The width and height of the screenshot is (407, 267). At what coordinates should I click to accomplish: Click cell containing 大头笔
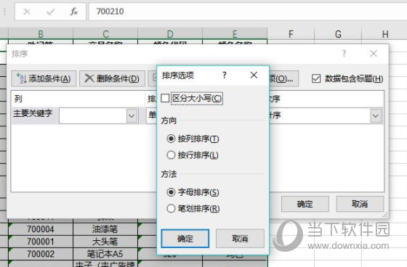click(105, 242)
